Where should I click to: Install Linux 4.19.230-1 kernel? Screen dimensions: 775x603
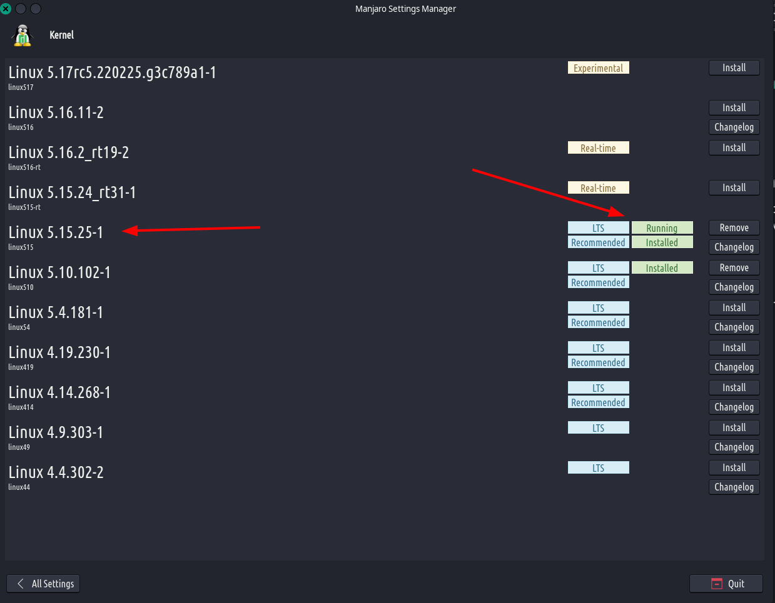coord(734,347)
